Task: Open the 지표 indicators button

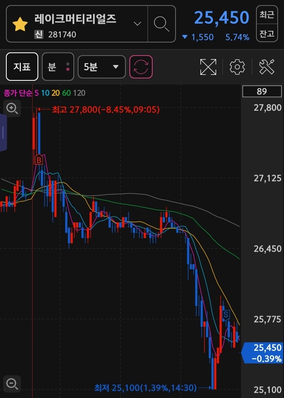Action: coord(22,67)
